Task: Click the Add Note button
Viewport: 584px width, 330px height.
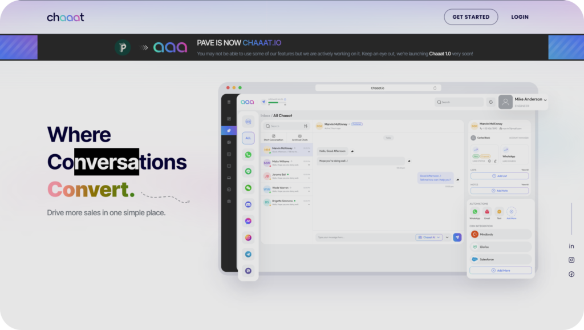Action: (500, 191)
